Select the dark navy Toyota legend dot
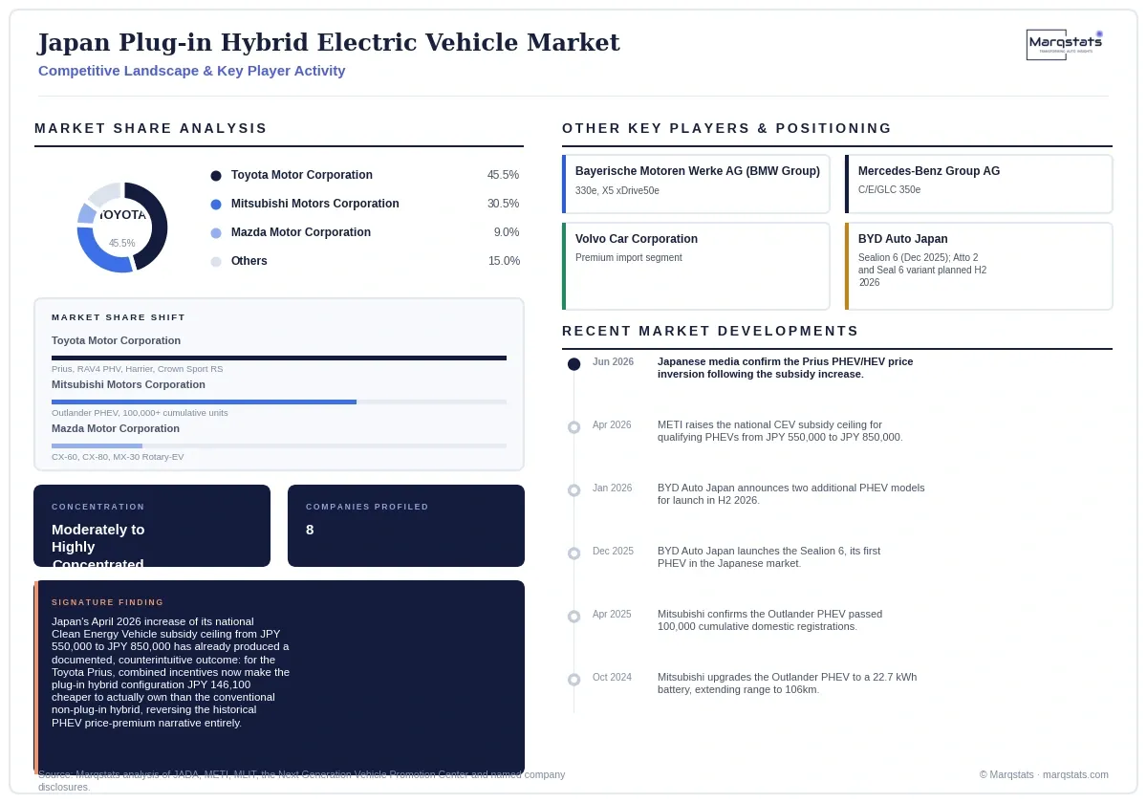Viewport: 1147px width, 803px height. pyautogui.click(x=216, y=176)
